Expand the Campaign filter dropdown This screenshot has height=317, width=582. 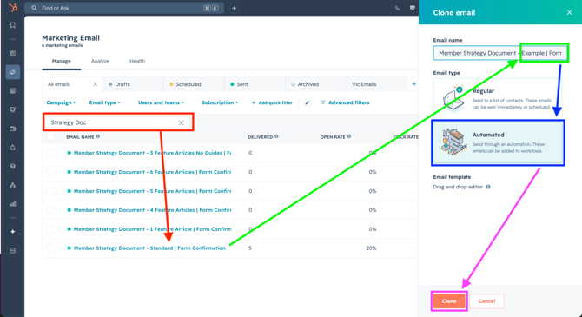pos(62,102)
